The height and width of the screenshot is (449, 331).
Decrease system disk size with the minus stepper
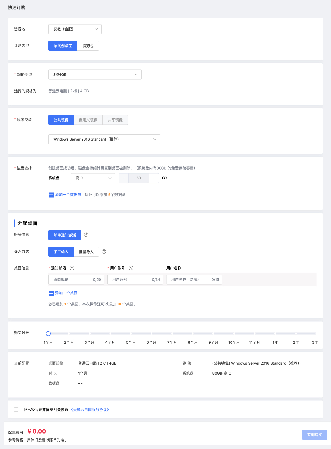point(124,178)
